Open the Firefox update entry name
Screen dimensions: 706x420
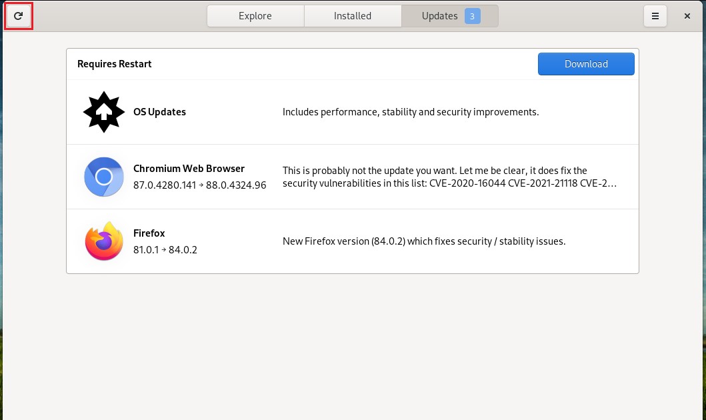(x=149, y=233)
